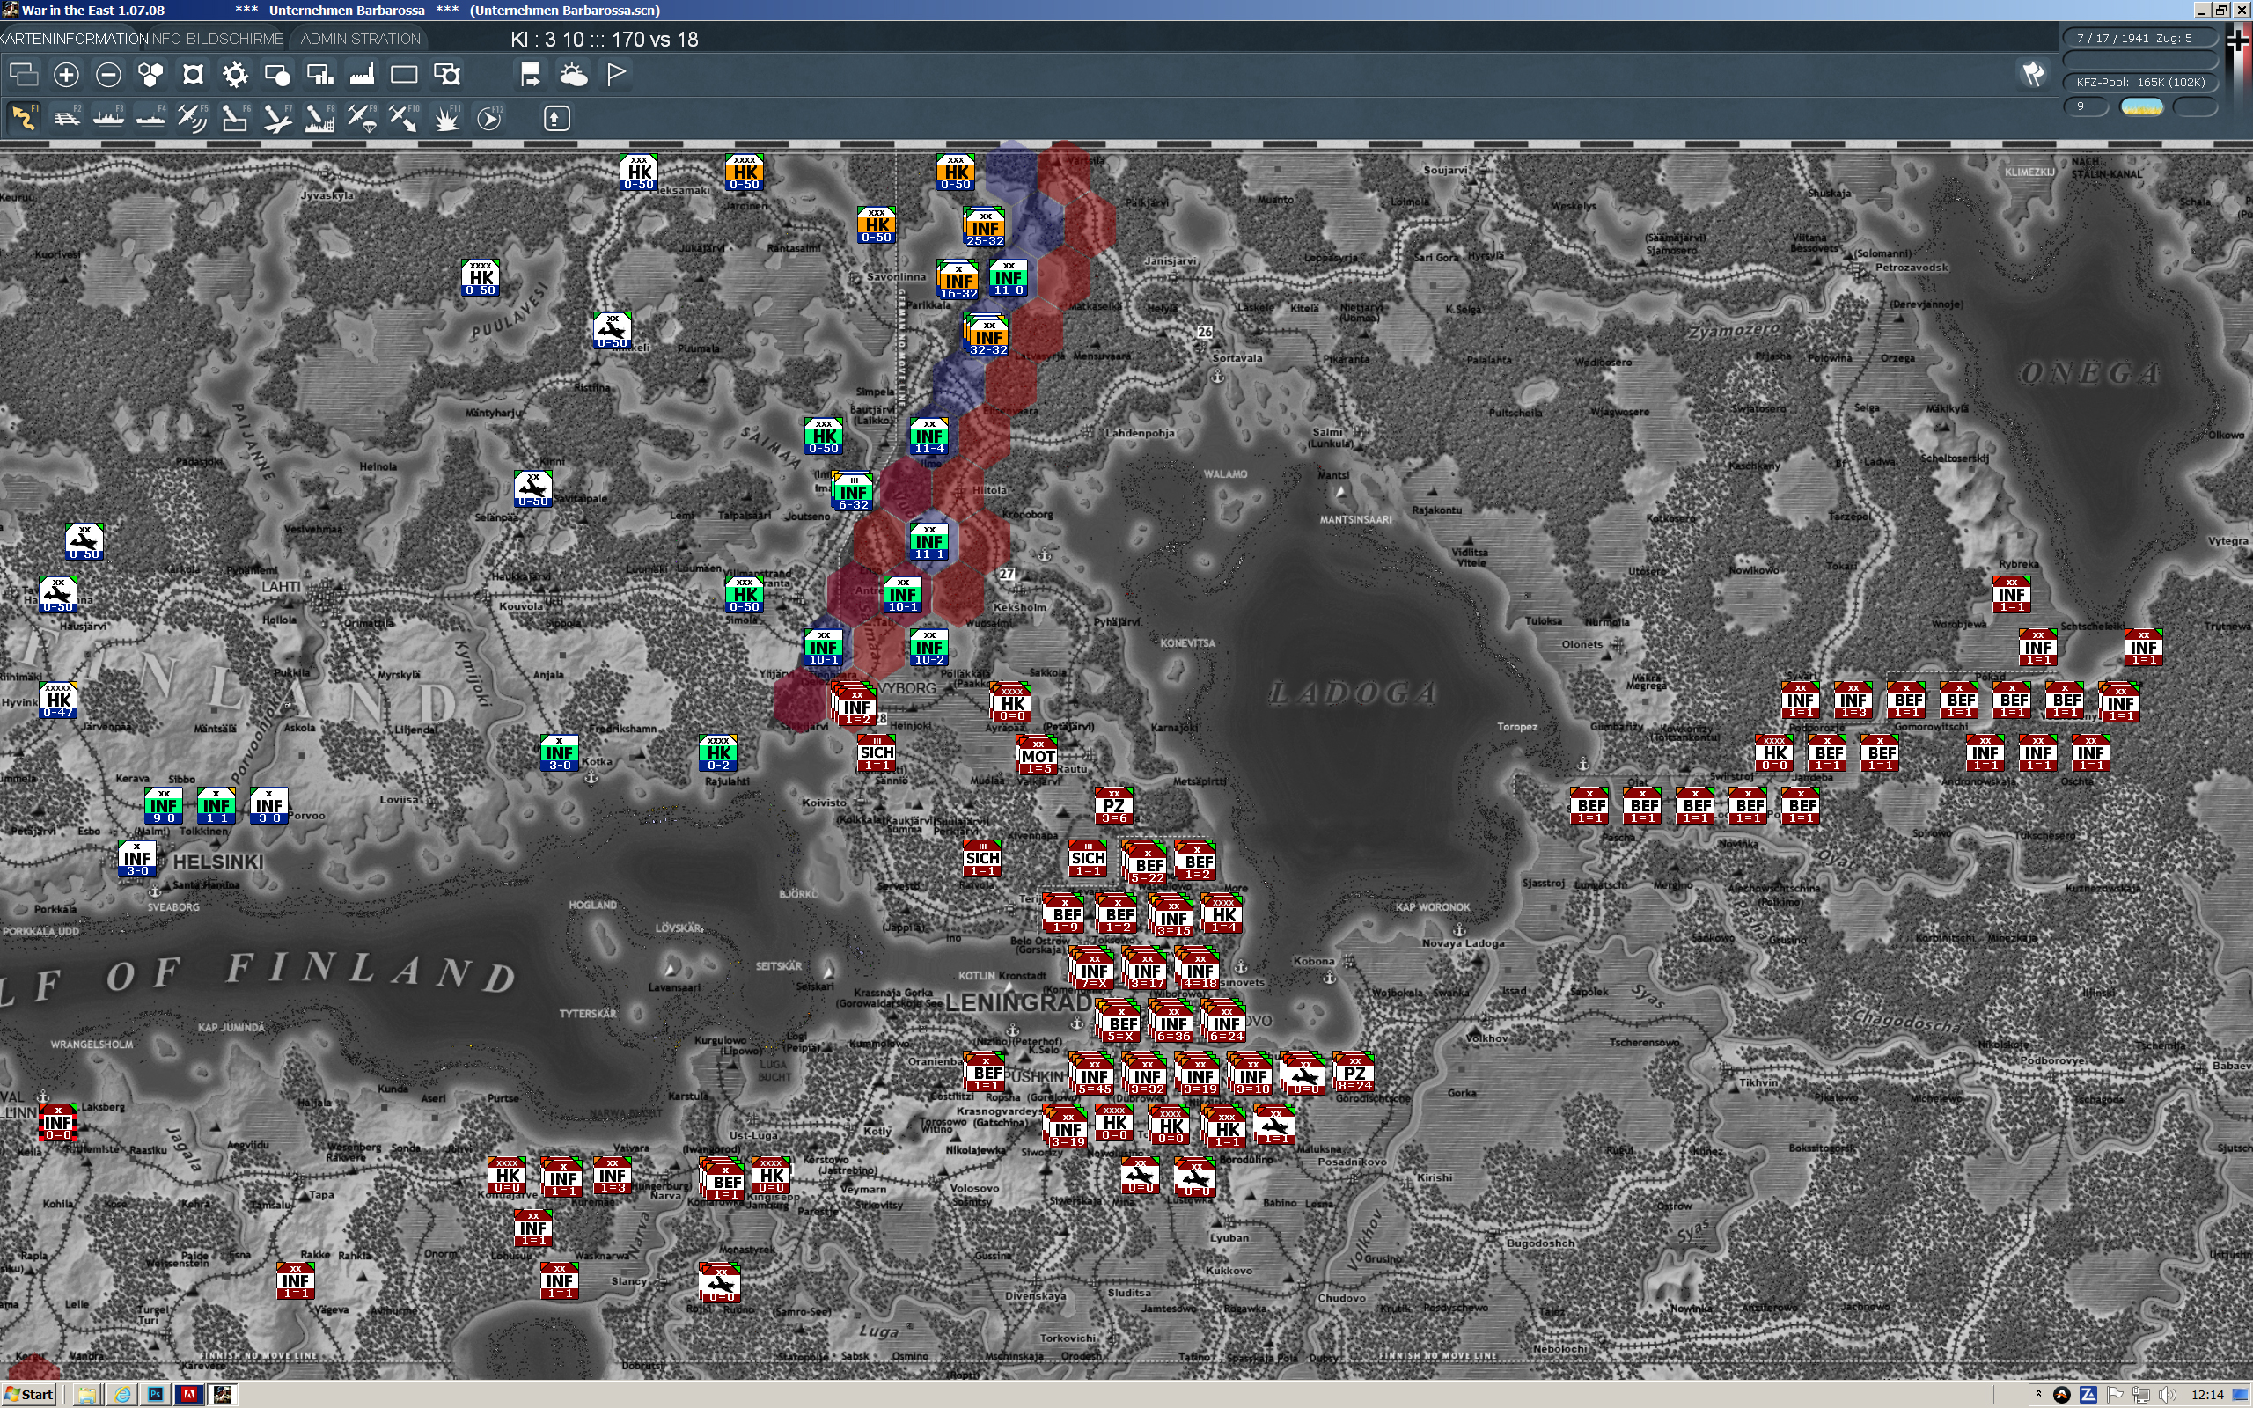The width and height of the screenshot is (2253, 1408).
Task: Open the KARTENINFORMATION tab
Action: tap(73, 39)
